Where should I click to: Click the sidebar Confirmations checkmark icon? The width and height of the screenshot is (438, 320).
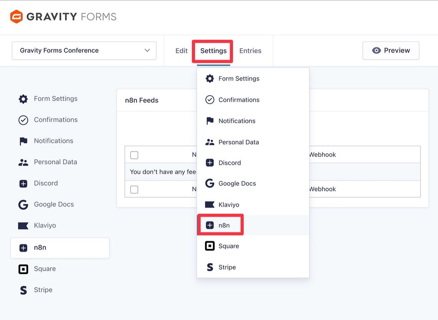point(23,120)
